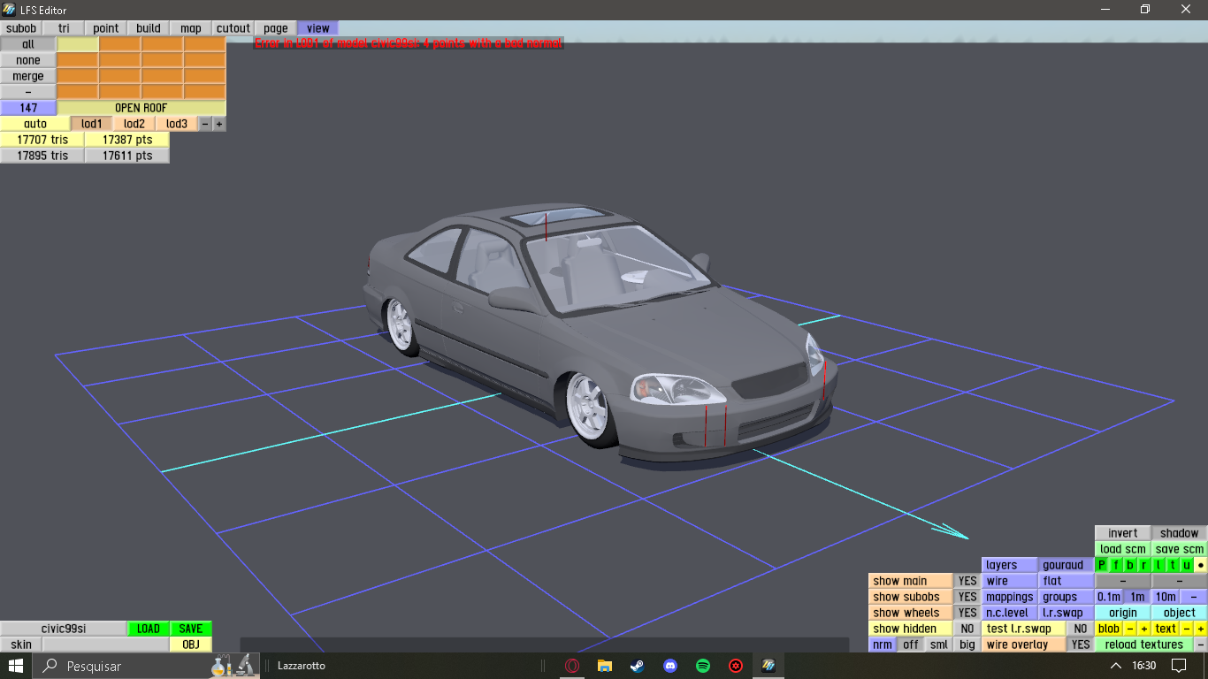Click the red LOD1 error message
1208x679 pixels.
409,42
